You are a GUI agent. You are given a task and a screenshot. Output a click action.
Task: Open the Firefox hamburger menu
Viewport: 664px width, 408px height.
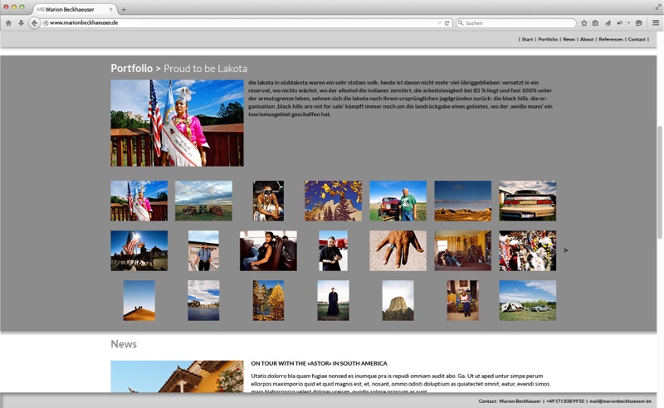click(x=656, y=23)
